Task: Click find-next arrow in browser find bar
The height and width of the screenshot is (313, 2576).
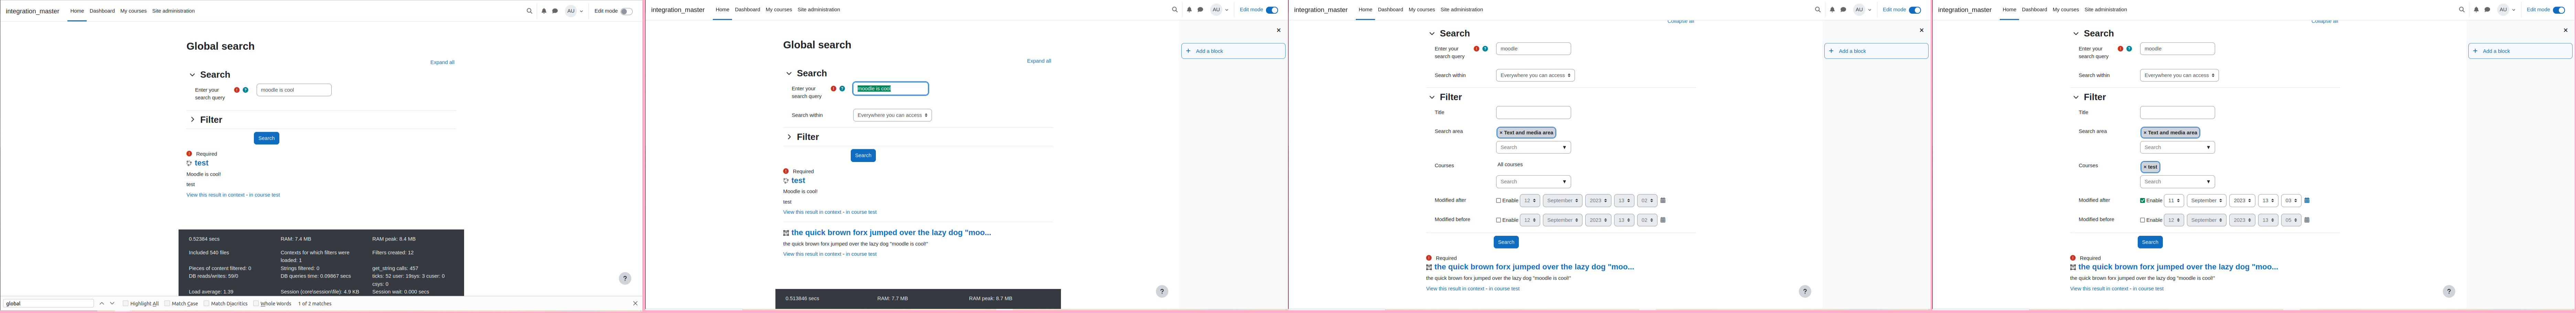Action: [x=112, y=303]
